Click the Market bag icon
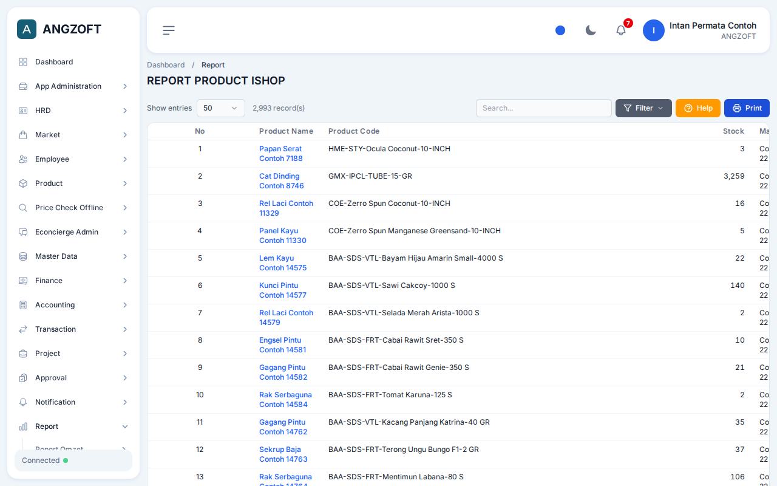Screen dimensions: 777x486 tap(23, 135)
